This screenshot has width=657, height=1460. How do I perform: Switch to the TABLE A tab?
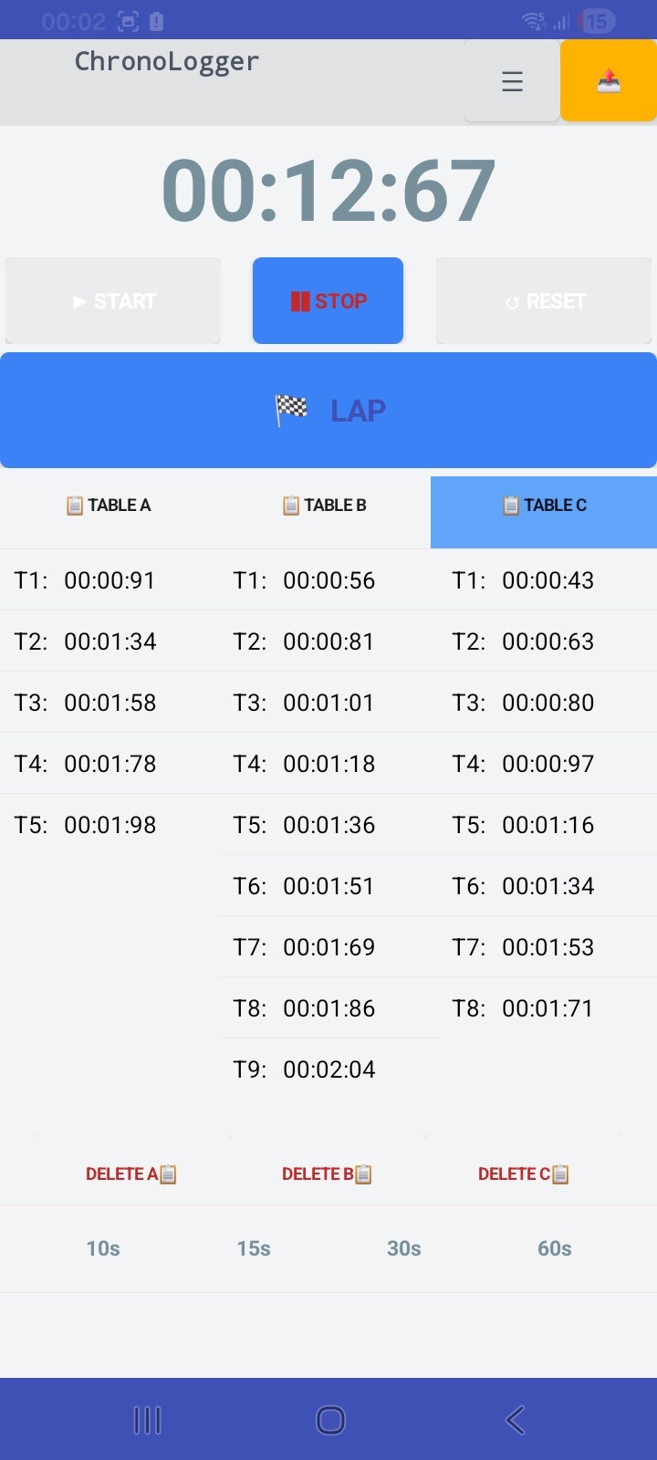109,506
